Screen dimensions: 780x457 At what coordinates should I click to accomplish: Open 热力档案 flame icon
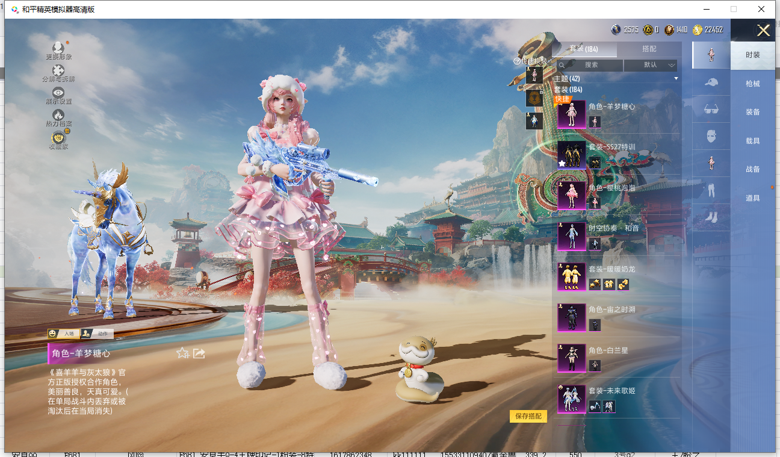pyautogui.click(x=58, y=115)
